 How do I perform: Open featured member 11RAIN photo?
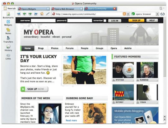pos(147,92)
